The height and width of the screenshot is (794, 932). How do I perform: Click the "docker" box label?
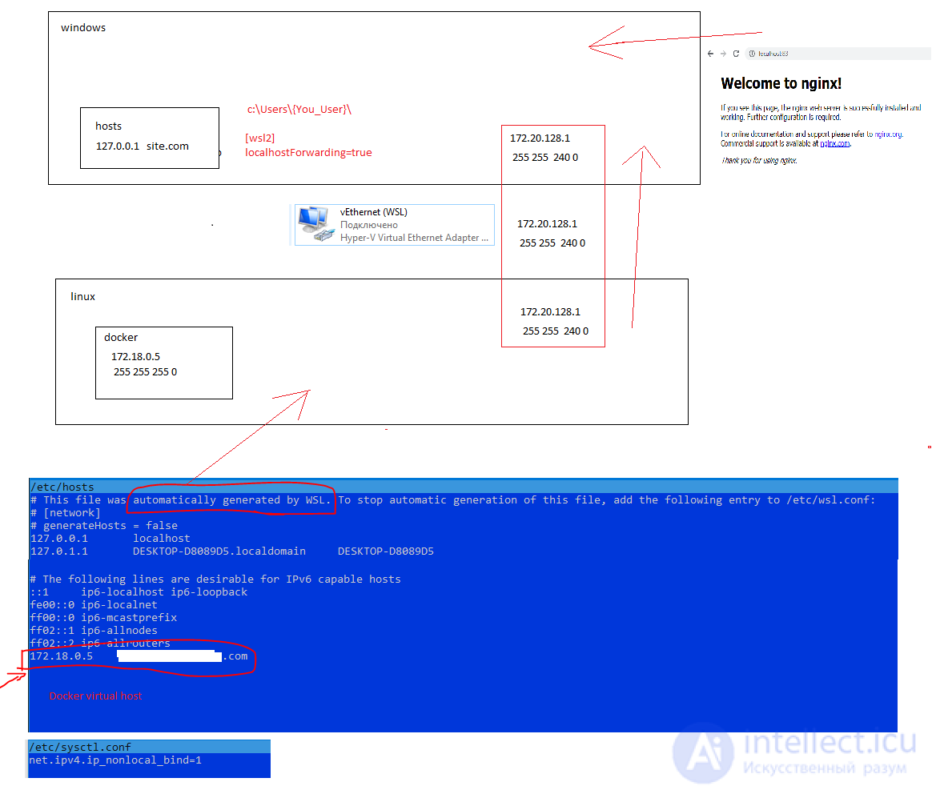pyautogui.click(x=121, y=338)
